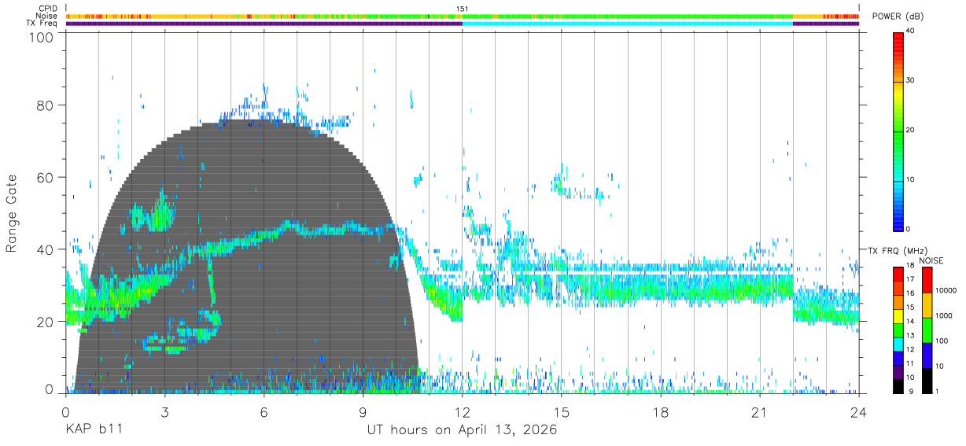
Task: Click the "12" tick on UT hours axis
Action: [x=462, y=412]
